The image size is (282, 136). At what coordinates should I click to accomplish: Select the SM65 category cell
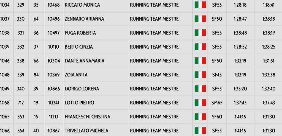click(x=217, y=103)
